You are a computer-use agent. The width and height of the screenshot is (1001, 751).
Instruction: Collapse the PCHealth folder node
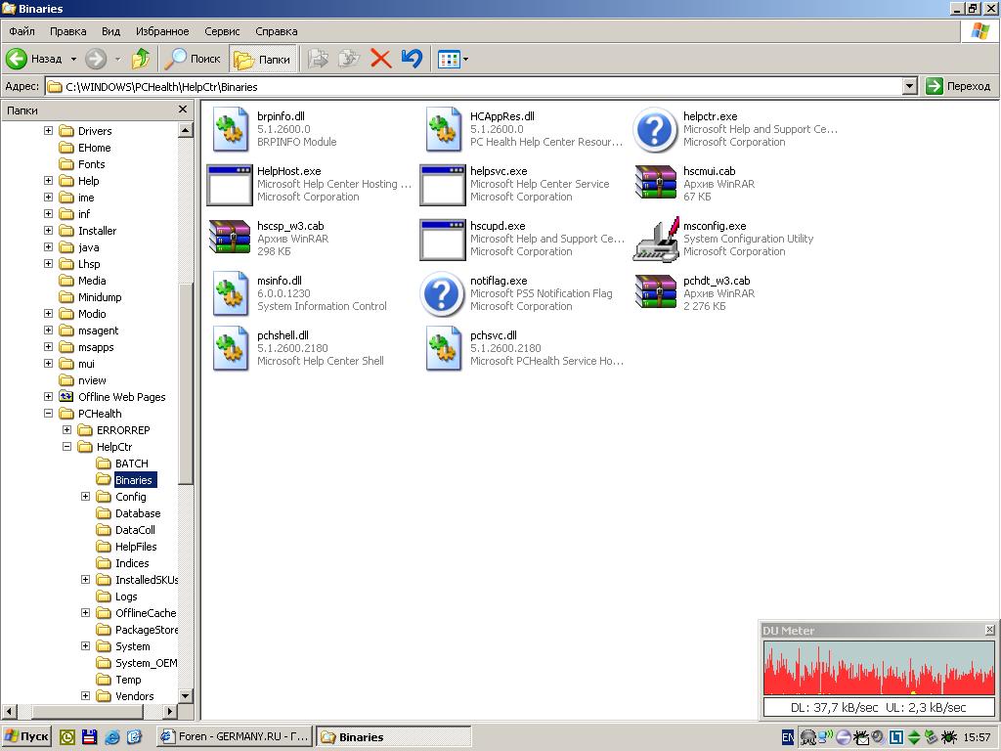[x=48, y=414]
